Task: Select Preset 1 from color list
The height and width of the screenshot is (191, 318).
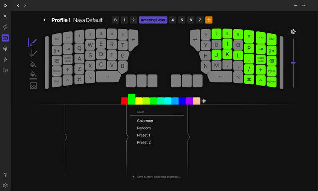Action: pyautogui.click(x=143, y=135)
